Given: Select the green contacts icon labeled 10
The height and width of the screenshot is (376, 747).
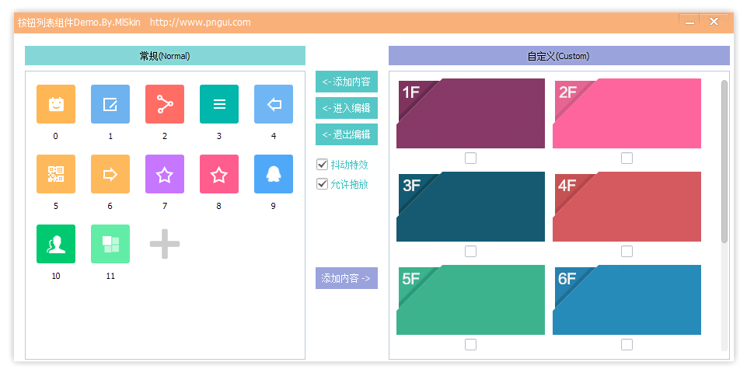Looking at the screenshot, I should (x=56, y=244).
